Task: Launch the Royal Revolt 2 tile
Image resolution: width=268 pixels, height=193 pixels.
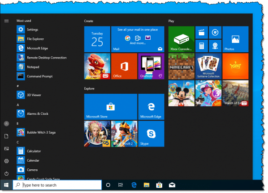Action: pos(124,134)
